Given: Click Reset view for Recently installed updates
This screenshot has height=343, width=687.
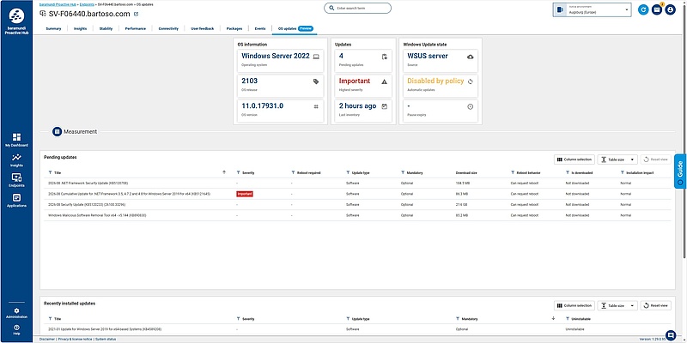Looking at the screenshot, I should pyautogui.click(x=656, y=305).
